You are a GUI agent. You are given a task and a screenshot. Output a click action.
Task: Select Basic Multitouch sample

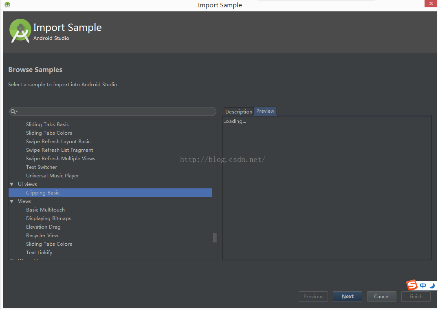click(x=45, y=210)
